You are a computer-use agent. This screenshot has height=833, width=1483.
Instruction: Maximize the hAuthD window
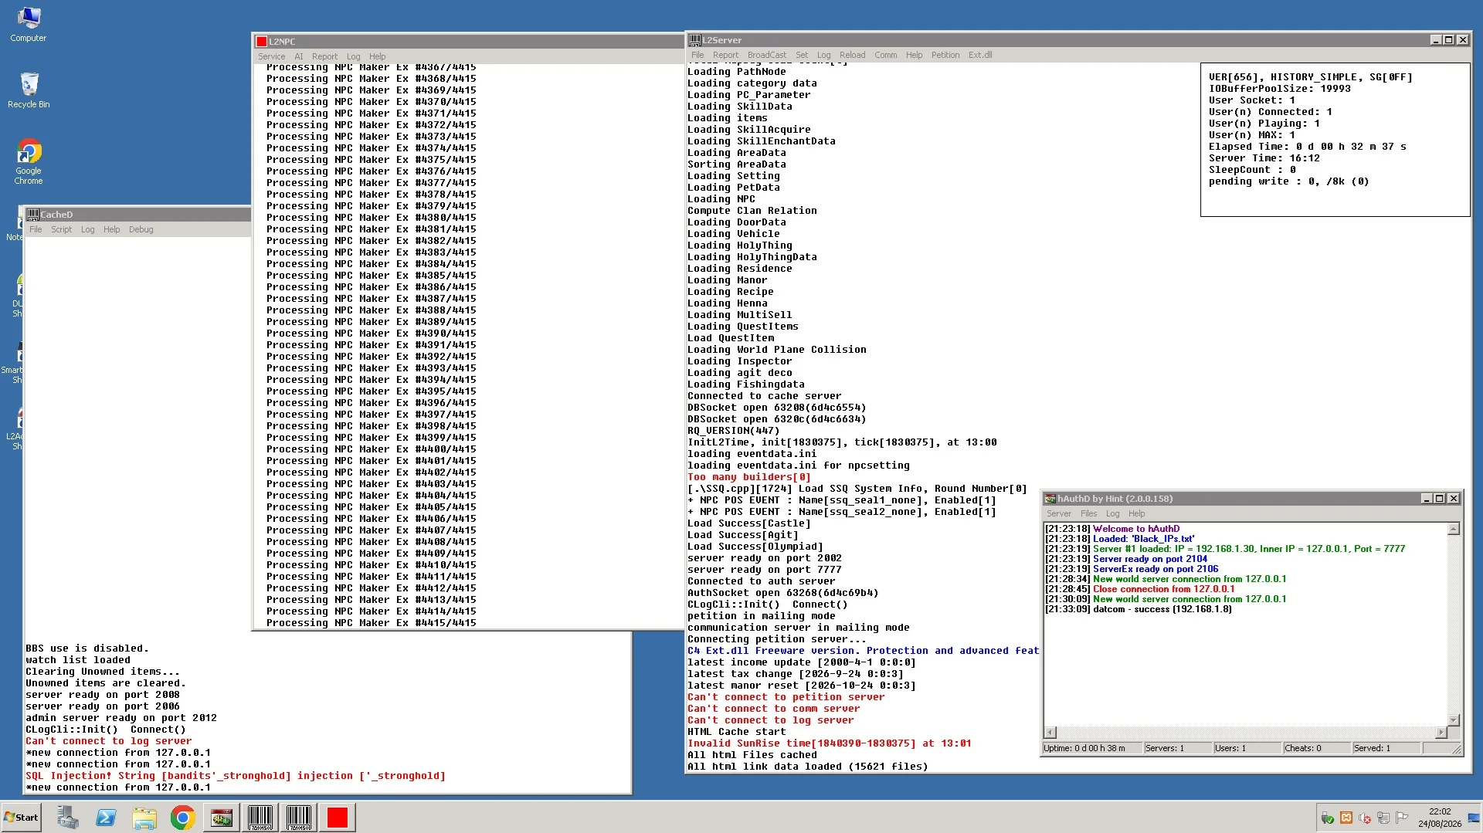(1440, 499)
